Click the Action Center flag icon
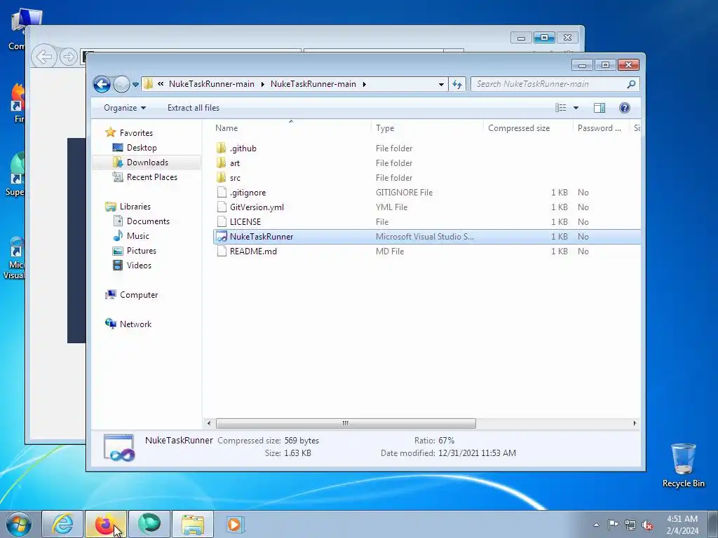 [613, 525]
